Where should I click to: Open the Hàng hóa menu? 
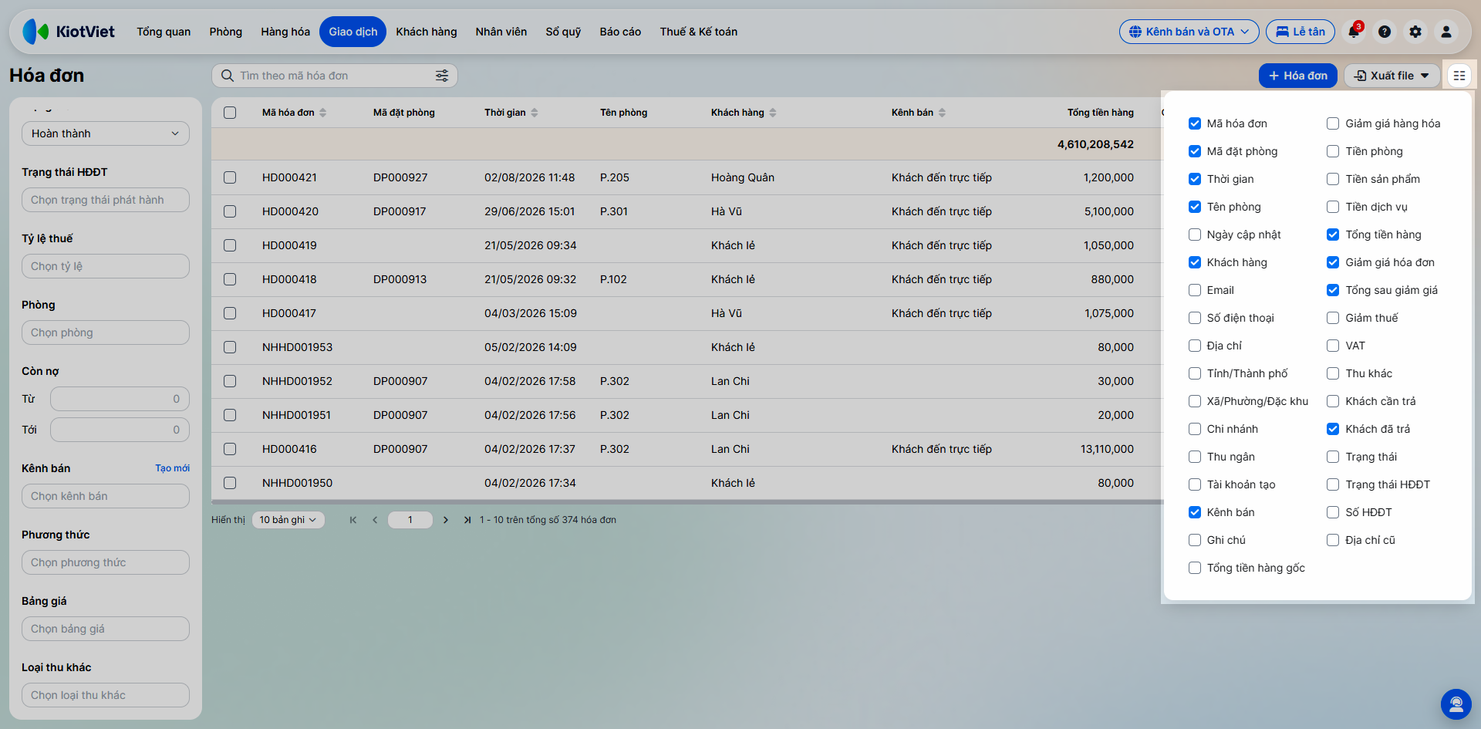(x=285, y=32)
